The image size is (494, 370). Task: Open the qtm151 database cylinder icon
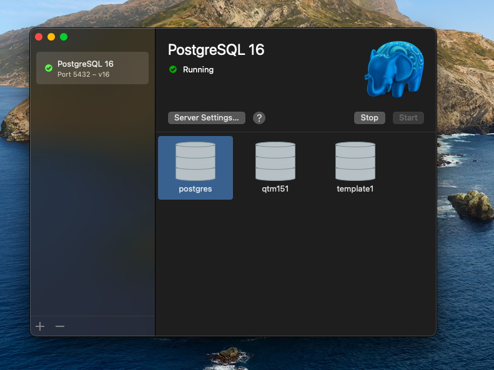pyautogui.click(x=275, y=162)
